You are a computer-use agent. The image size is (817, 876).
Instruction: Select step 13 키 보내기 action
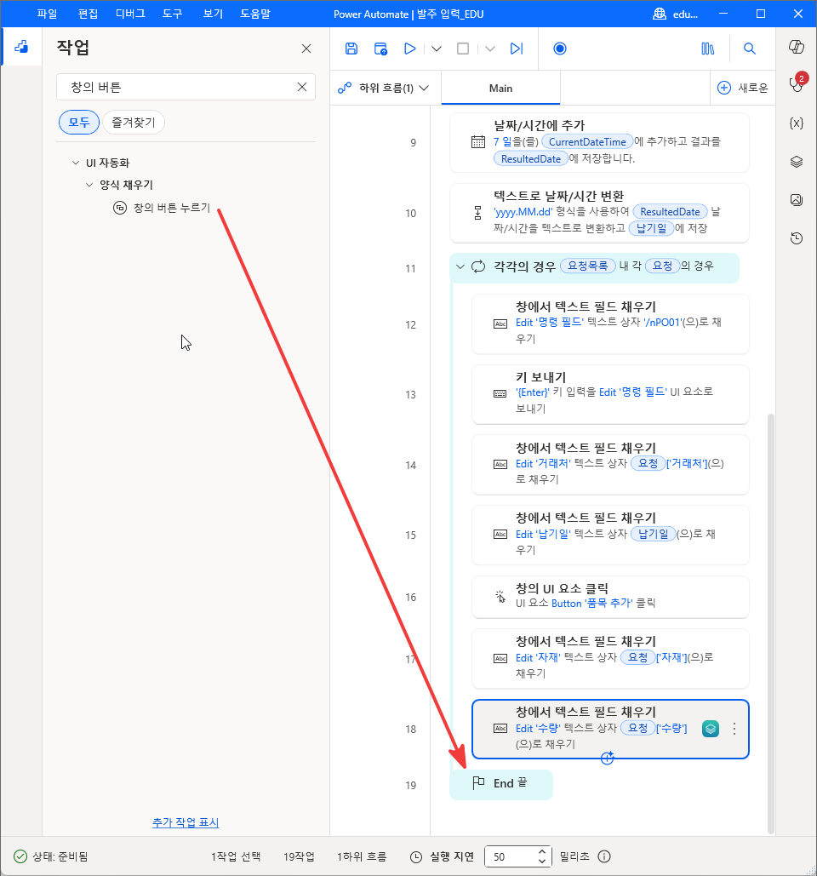pos(610,394)
